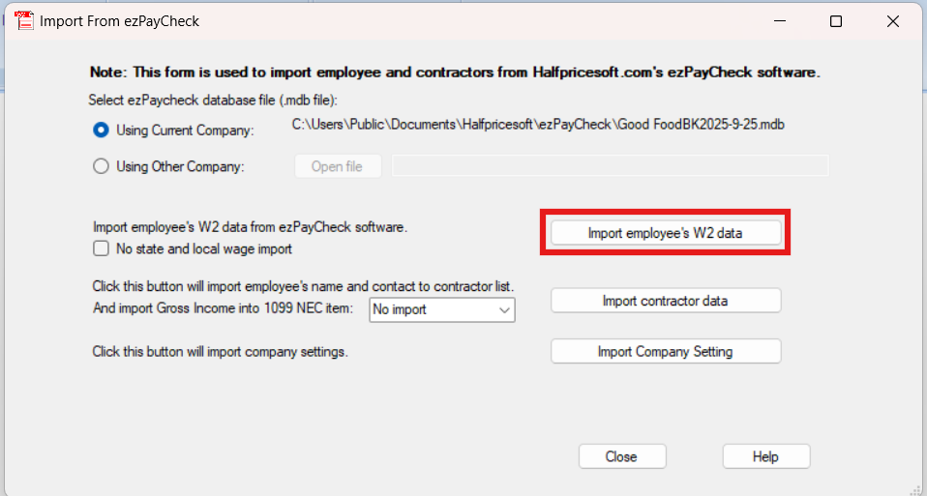Click the Open file button
Viewport: 927px width, 496px height.
(337, 166)
